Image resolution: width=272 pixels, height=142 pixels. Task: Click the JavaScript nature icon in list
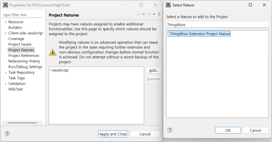coord(51,70)
